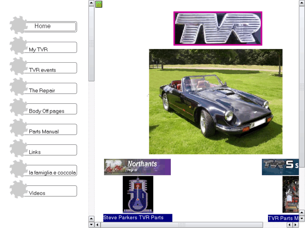Click the small green icon at page top
Image resolution: width=305 pixels, height=228 pixels.
click(x=99, y=4)
